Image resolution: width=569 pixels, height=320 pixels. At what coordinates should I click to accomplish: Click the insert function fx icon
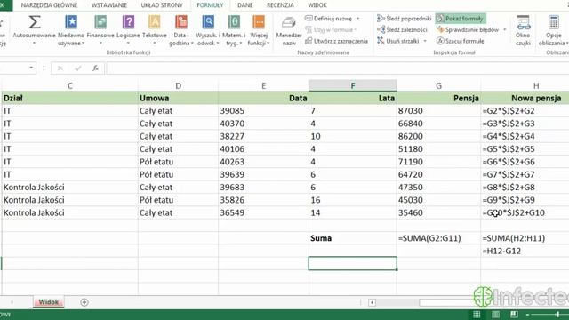click(95, 68)
